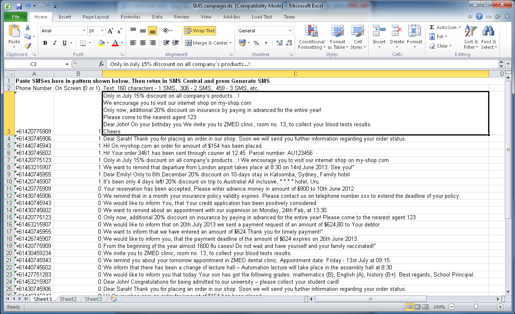
Task: Undo the last action
Action: [28, 7]
